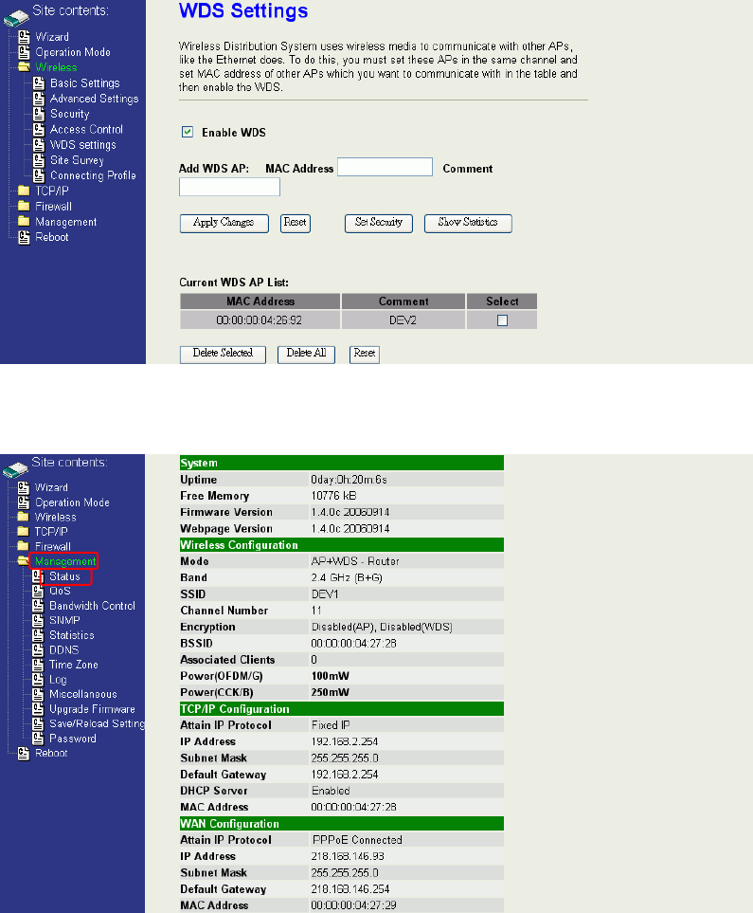Click the SSID value DEV1
This screenshot has height=913, width=753.
pos(325,593)
